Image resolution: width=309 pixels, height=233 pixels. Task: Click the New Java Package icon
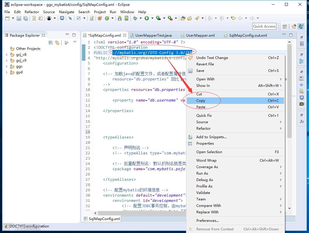click(100, 18)
